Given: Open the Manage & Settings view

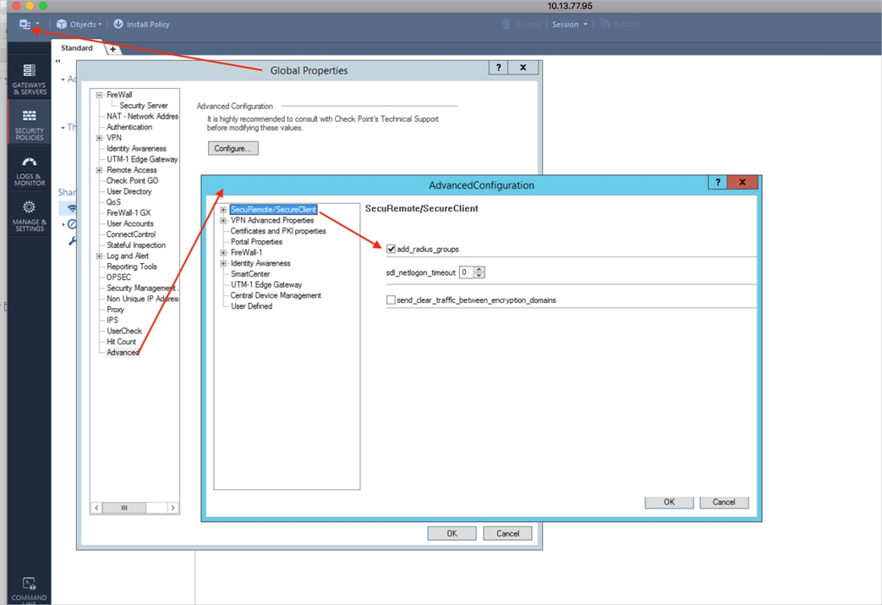Looking at the screenshot, I should tap(29, 216).
